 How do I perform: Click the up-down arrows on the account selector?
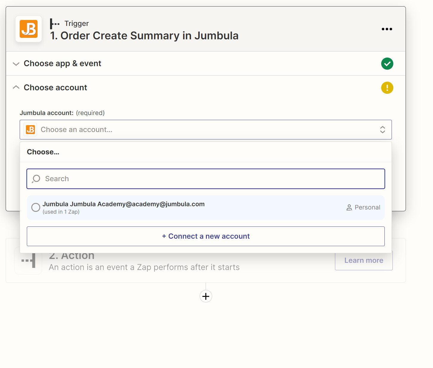click(383, 130)
